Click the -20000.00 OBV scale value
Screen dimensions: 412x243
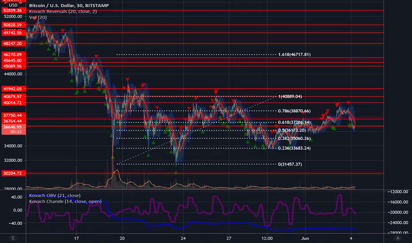(398, 212)
